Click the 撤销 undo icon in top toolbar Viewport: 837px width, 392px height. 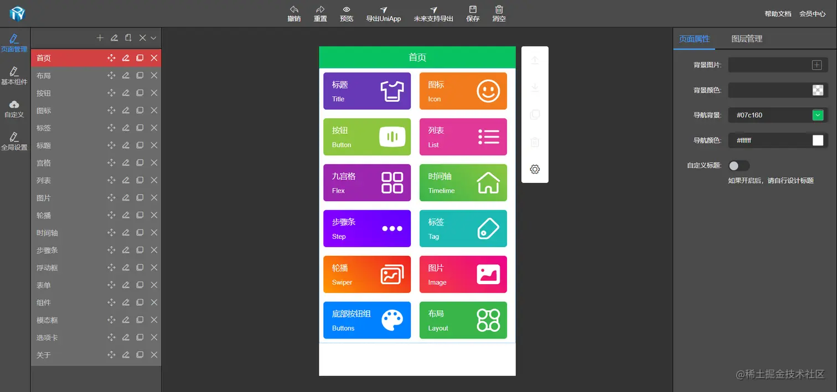tap(294, 9)
